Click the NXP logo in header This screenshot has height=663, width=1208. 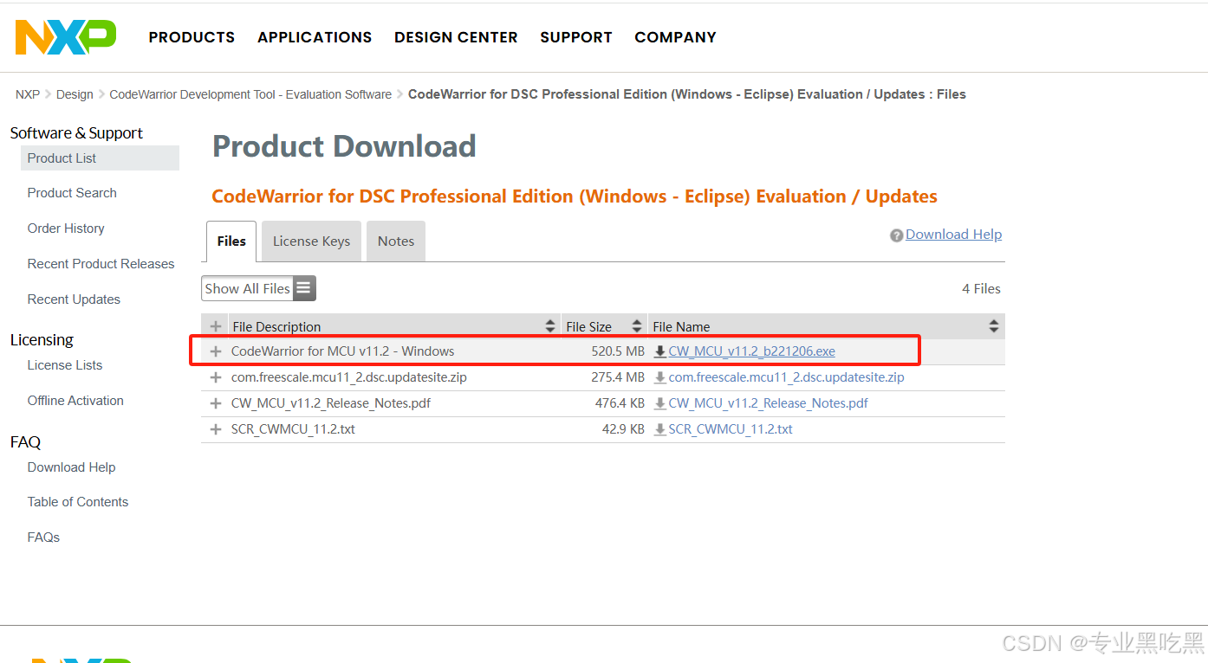coord(66,37)
